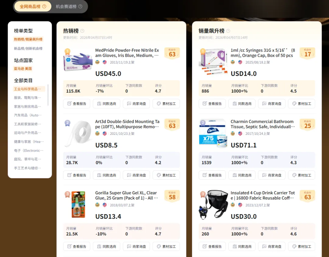Viewport: 329px width, 257px height.
Task: Select 服装、鞋靴与珠 category
Action: click(27, 98)
